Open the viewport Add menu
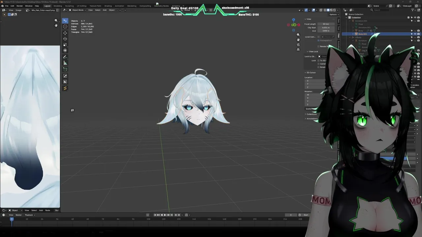 [105, 10]
